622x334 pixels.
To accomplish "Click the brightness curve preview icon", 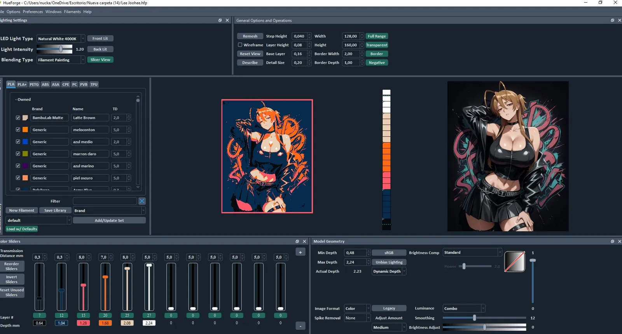I will (515, 261).
